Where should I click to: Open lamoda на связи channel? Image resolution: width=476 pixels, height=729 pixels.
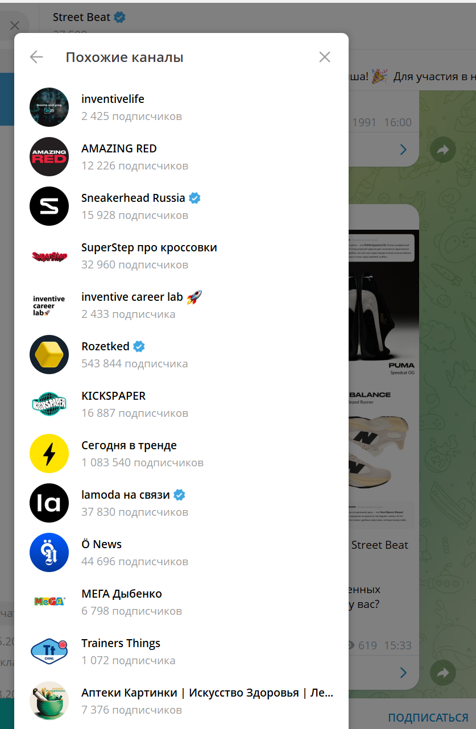[181, 503]
